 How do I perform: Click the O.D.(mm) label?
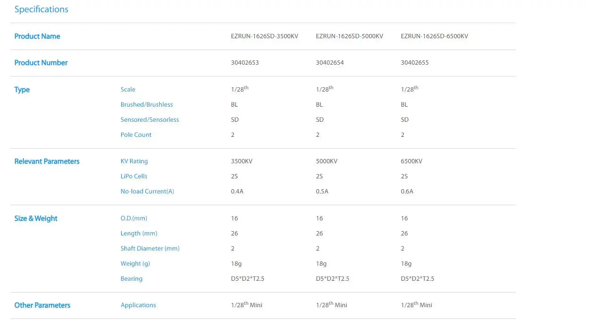click(x=134, y=218)
